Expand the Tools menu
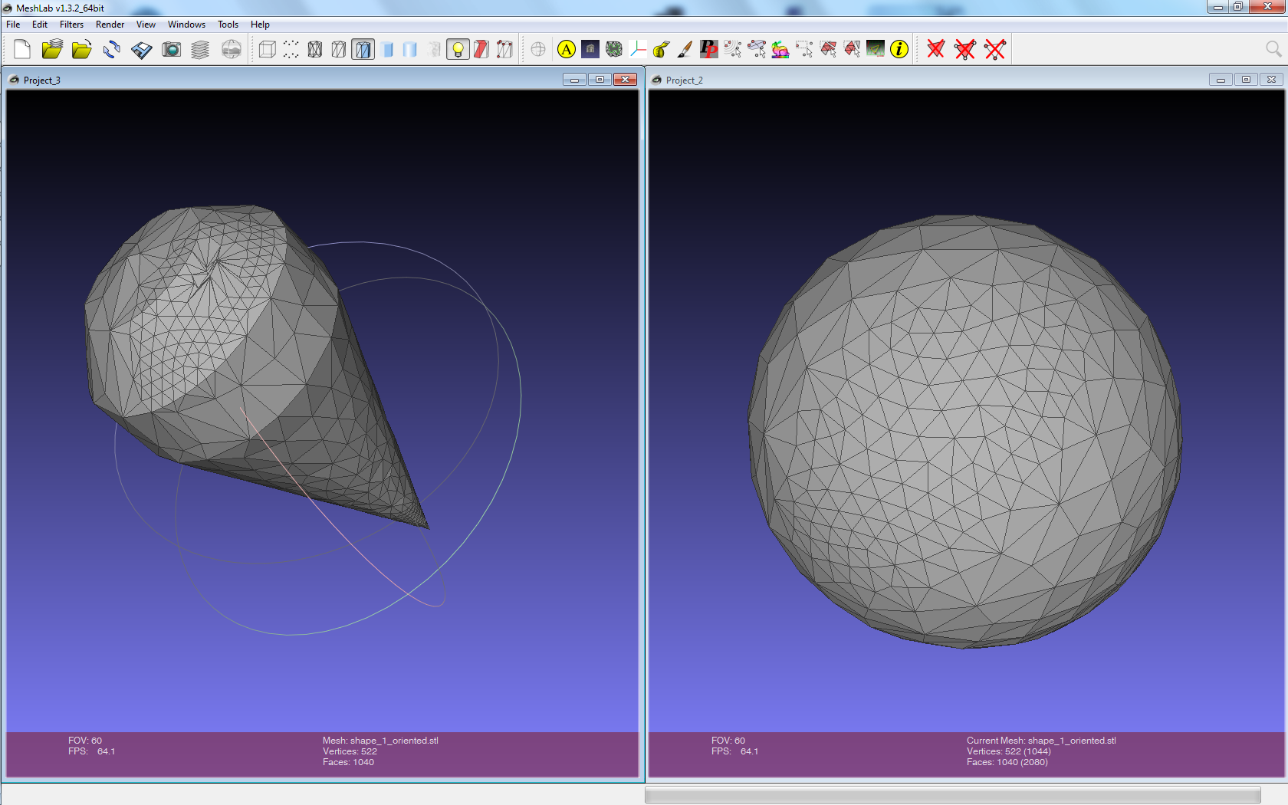 pos(228,25)
